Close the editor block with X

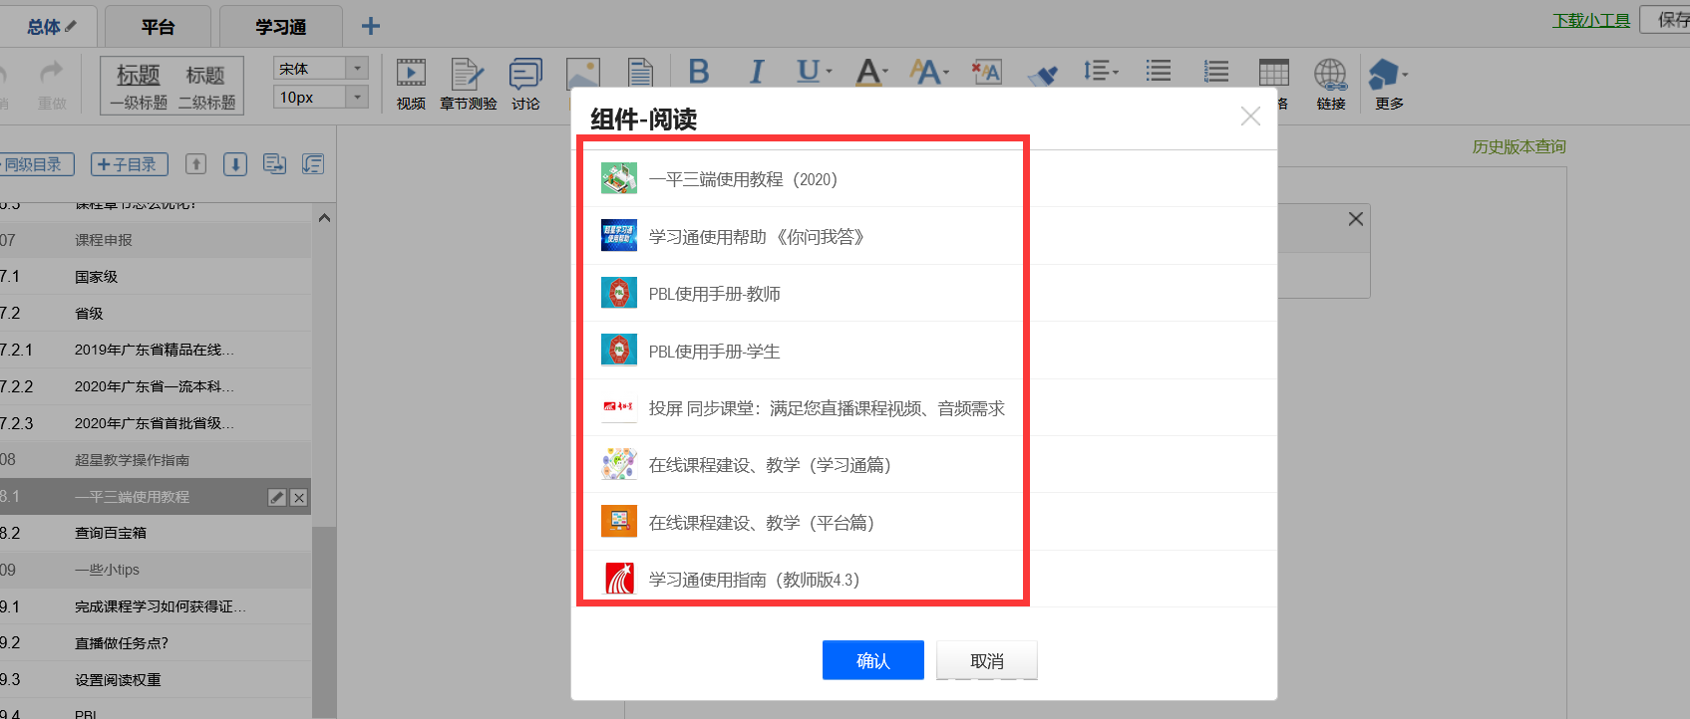coord(1356,218)
